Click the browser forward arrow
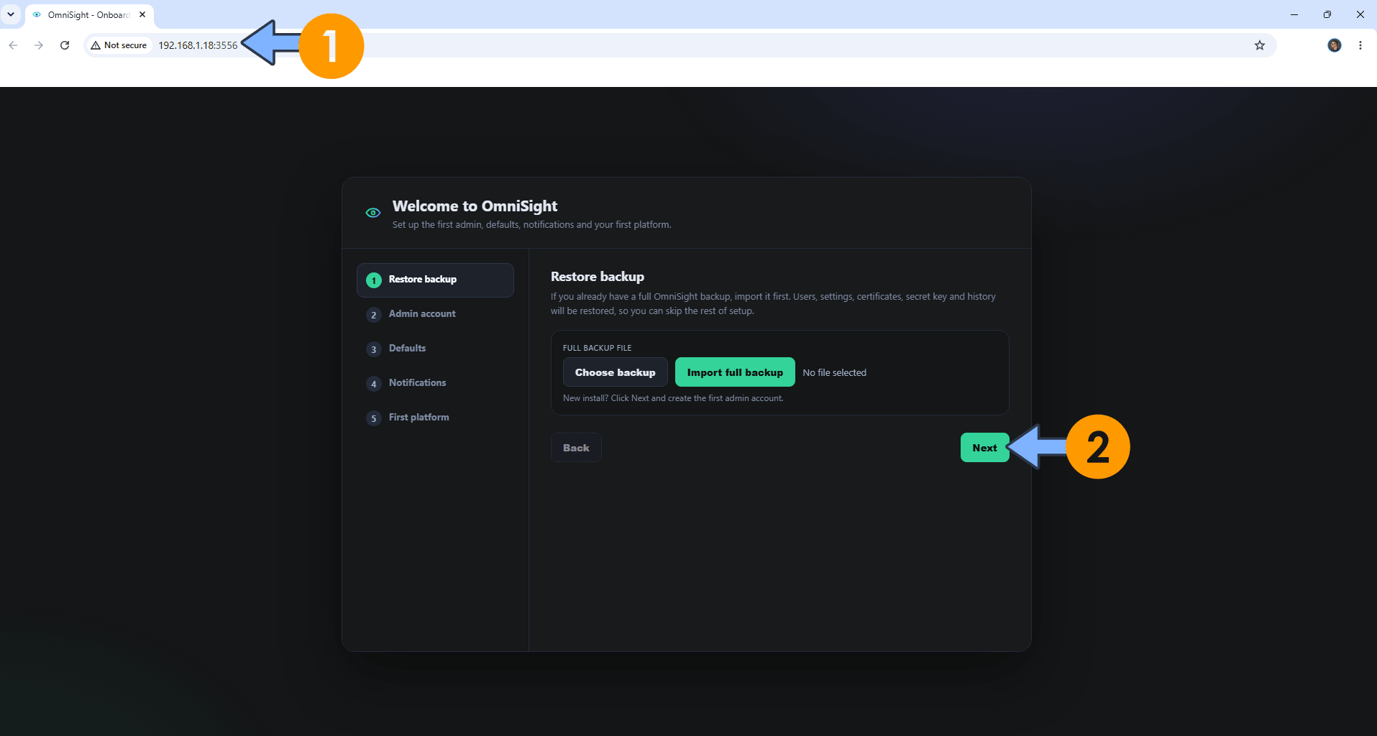The height and width of the screenshot is (736, 1377). 39,45
